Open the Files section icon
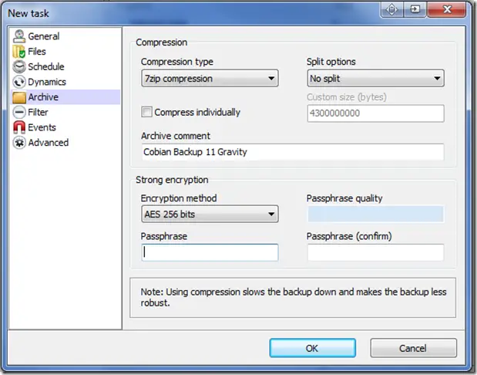 pyautogui.click(x=19, y=52)
